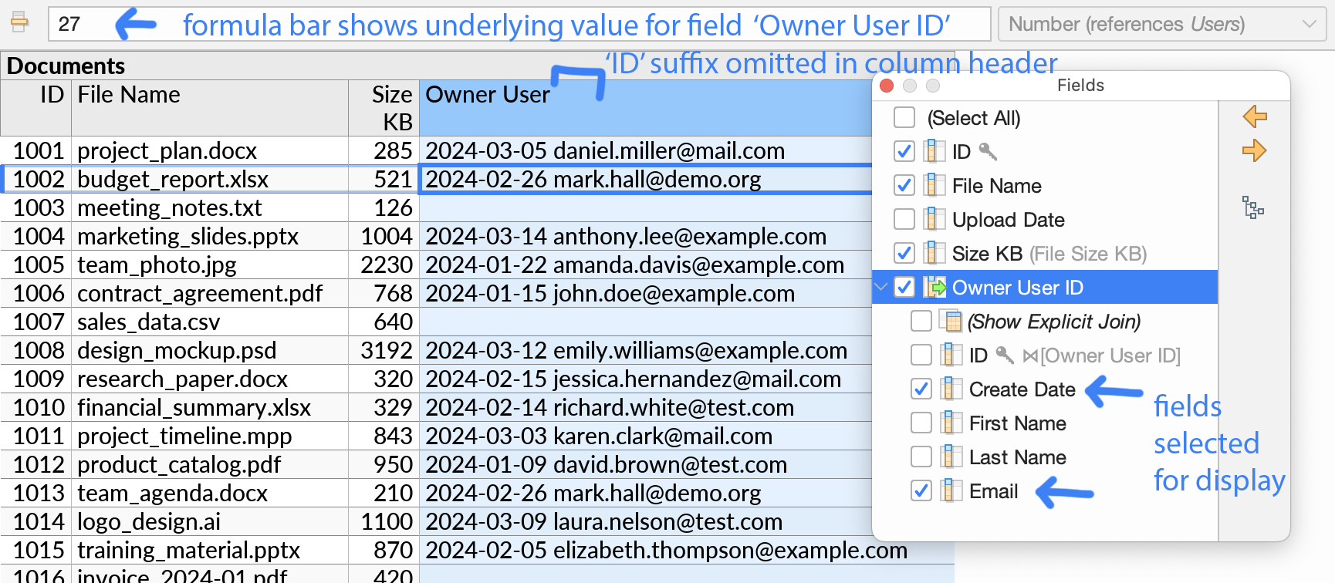
Task: Uncheck the File Name checkbox
Action: pos(904,185)
